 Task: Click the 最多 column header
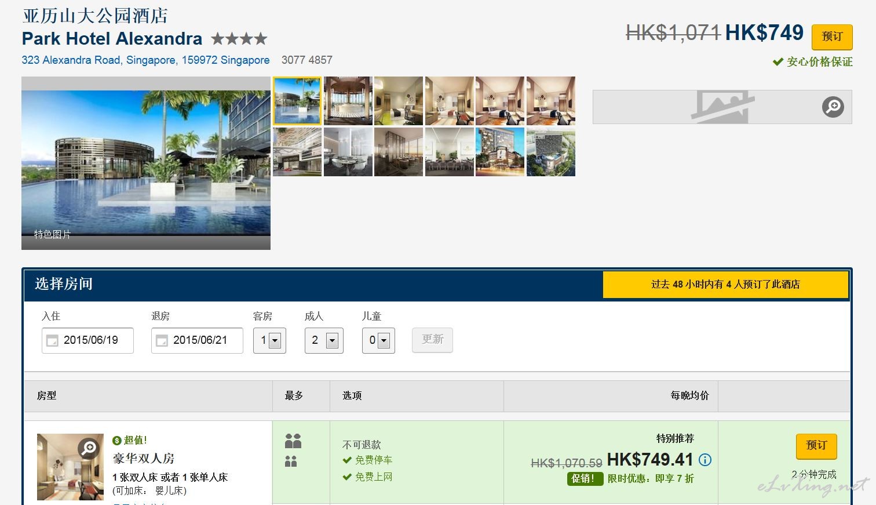point(294,395)
